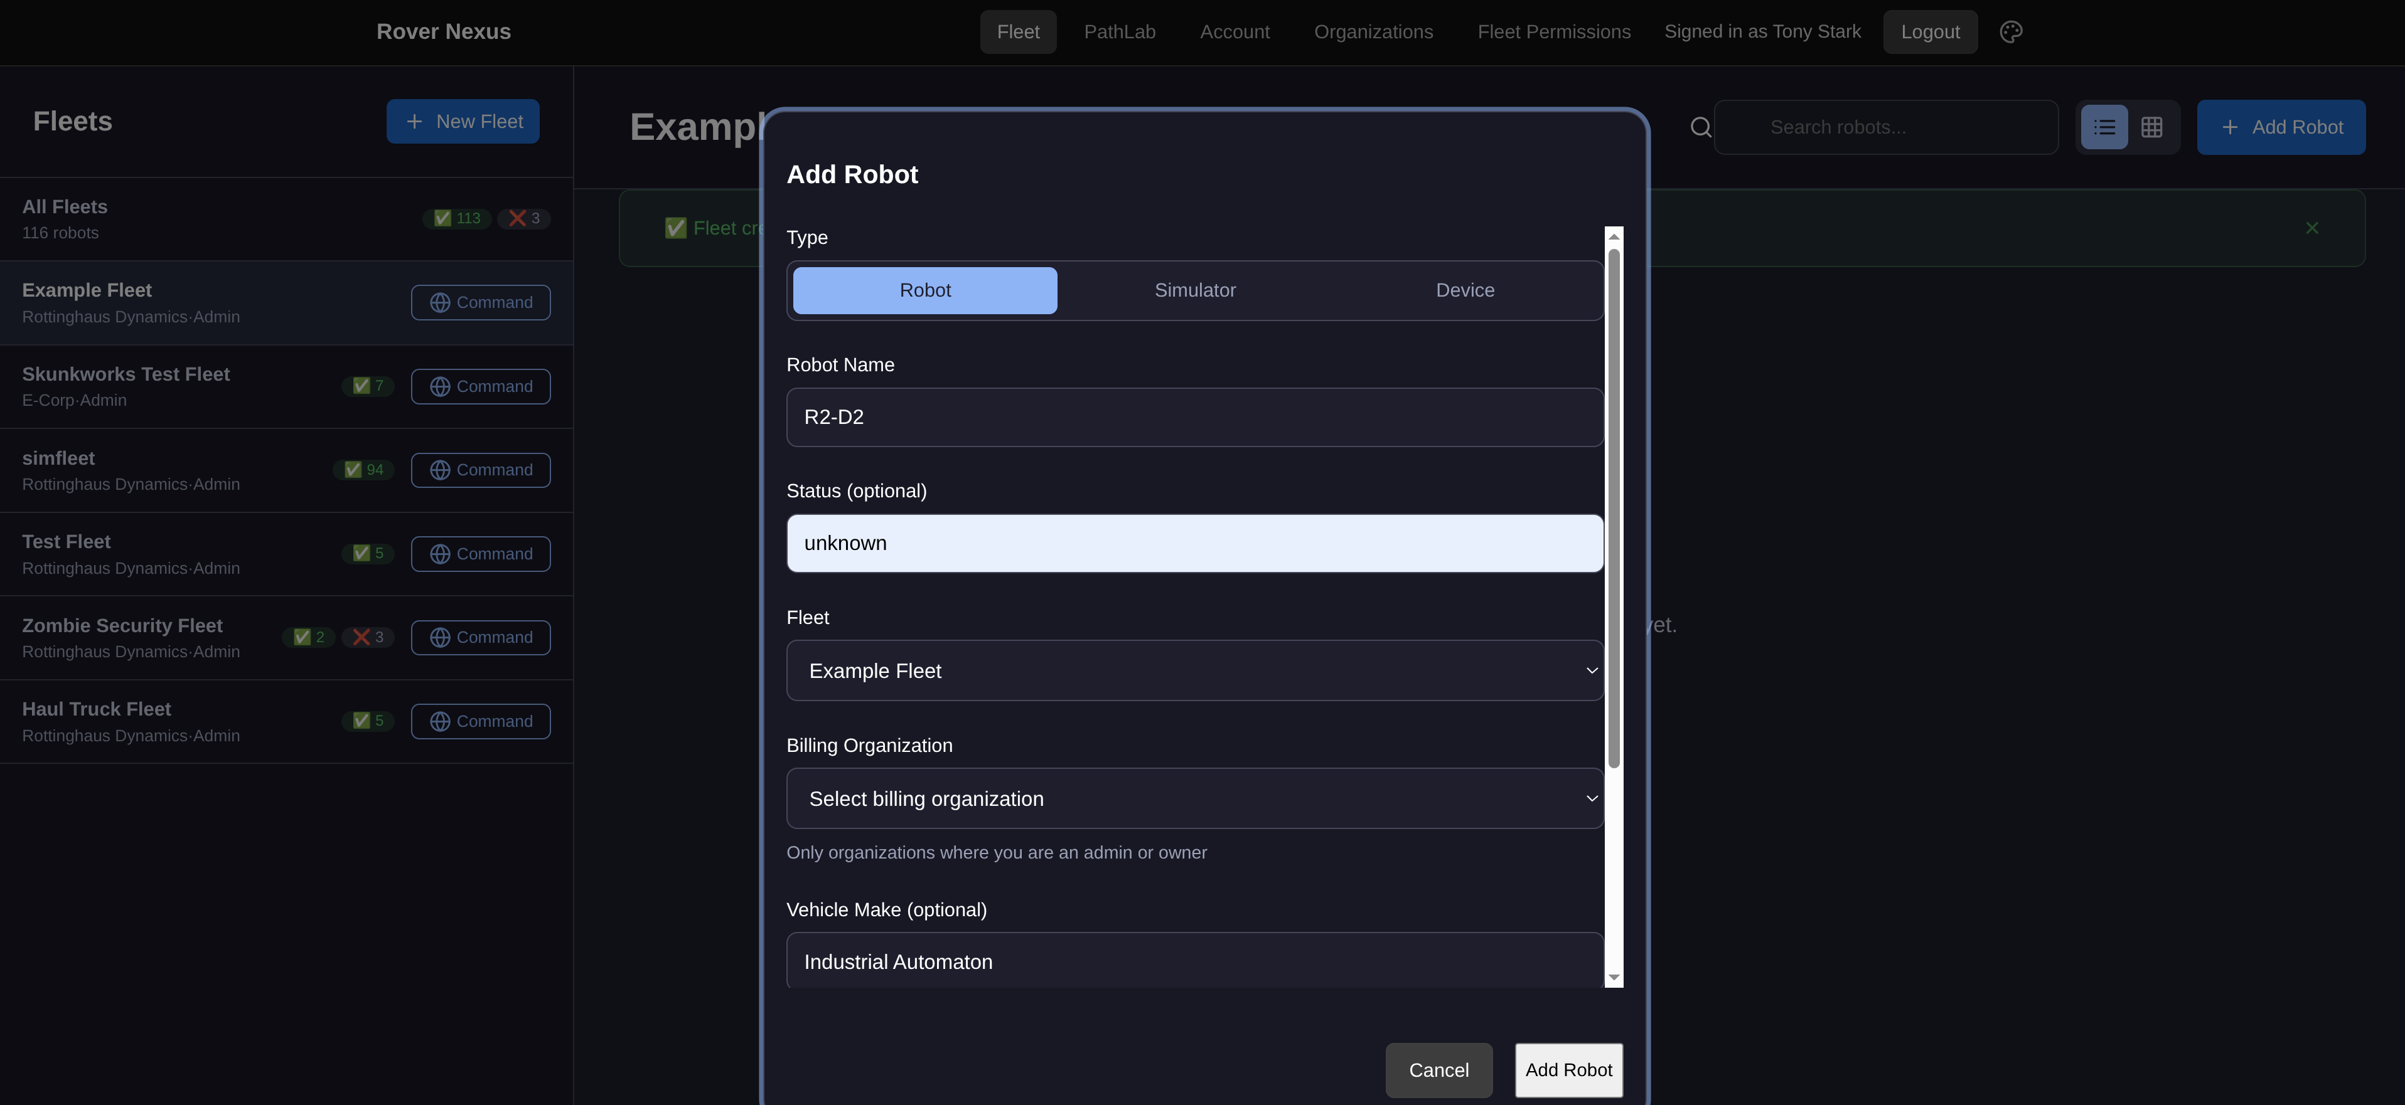2405x1105 pixels.
Task: Click the red 3 offline badge on All Fleets
Action: point(524,218)
